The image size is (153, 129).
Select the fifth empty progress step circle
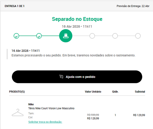pos(115,36)
